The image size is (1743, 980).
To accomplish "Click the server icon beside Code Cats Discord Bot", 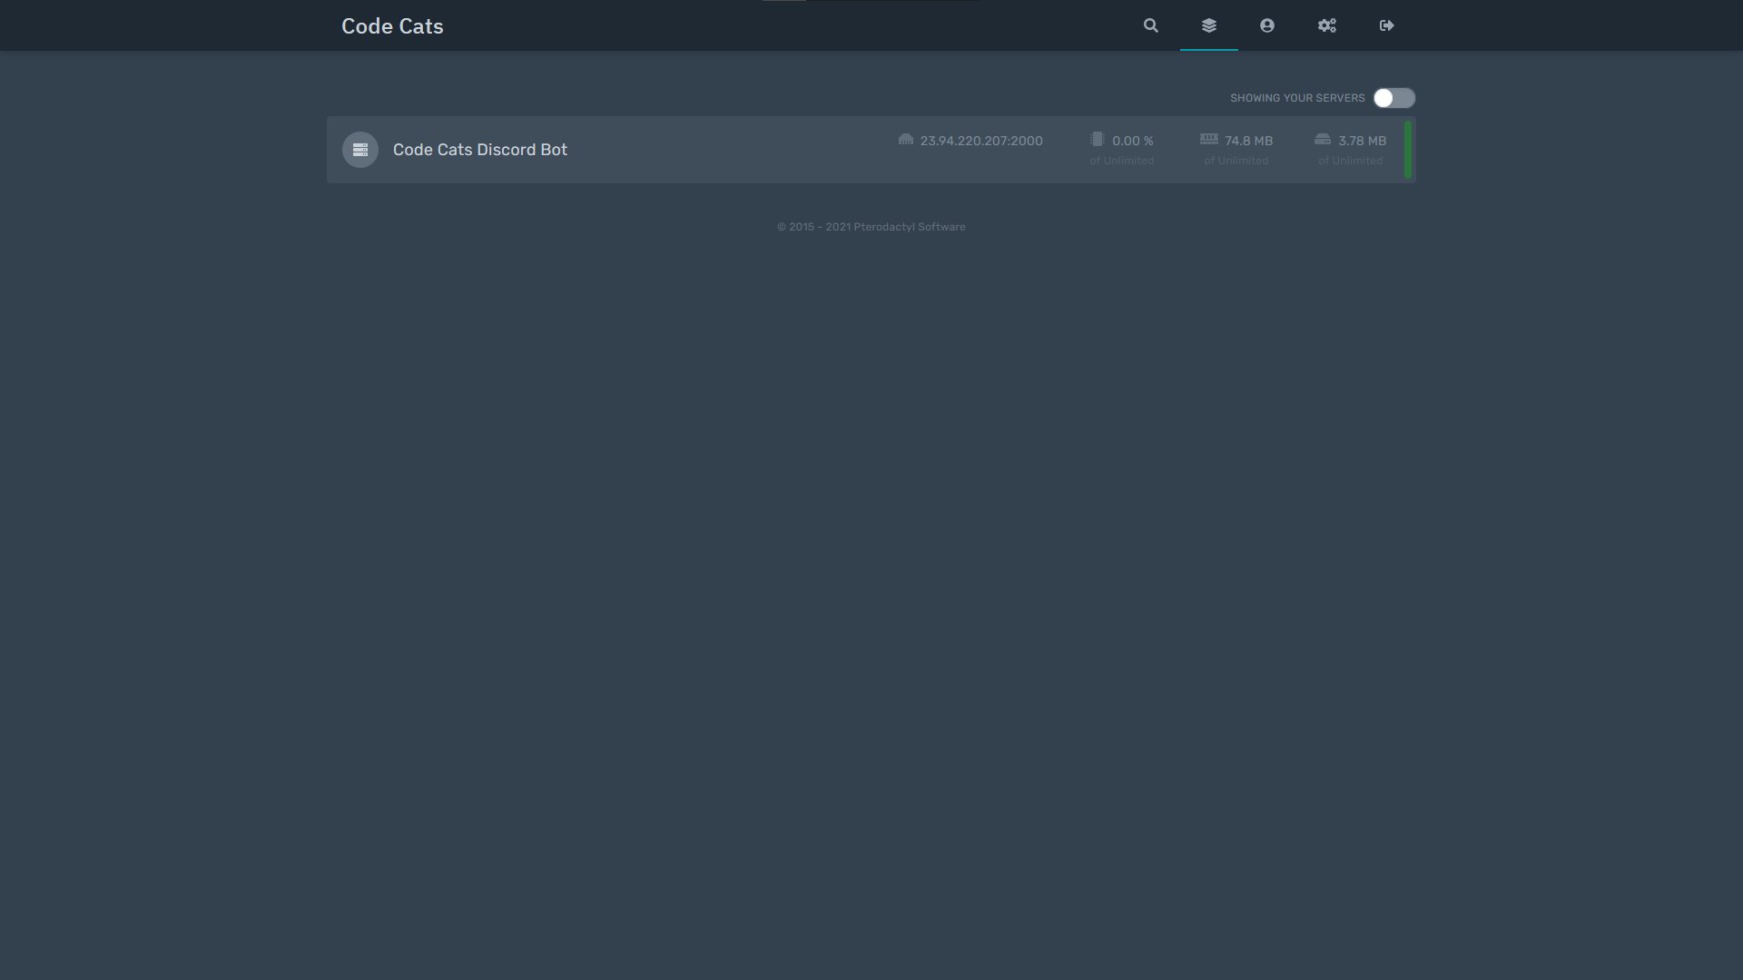I will coord(360,150).
